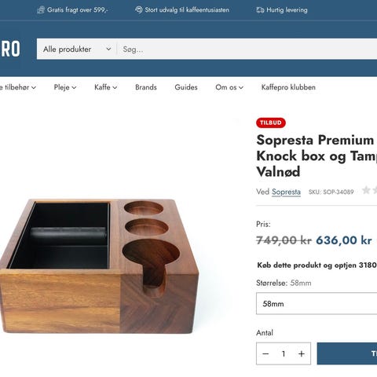Expand the Kaffe menu
Image resolution: width=377 pixels, height=377 pixels.
[x=105, y=87]
